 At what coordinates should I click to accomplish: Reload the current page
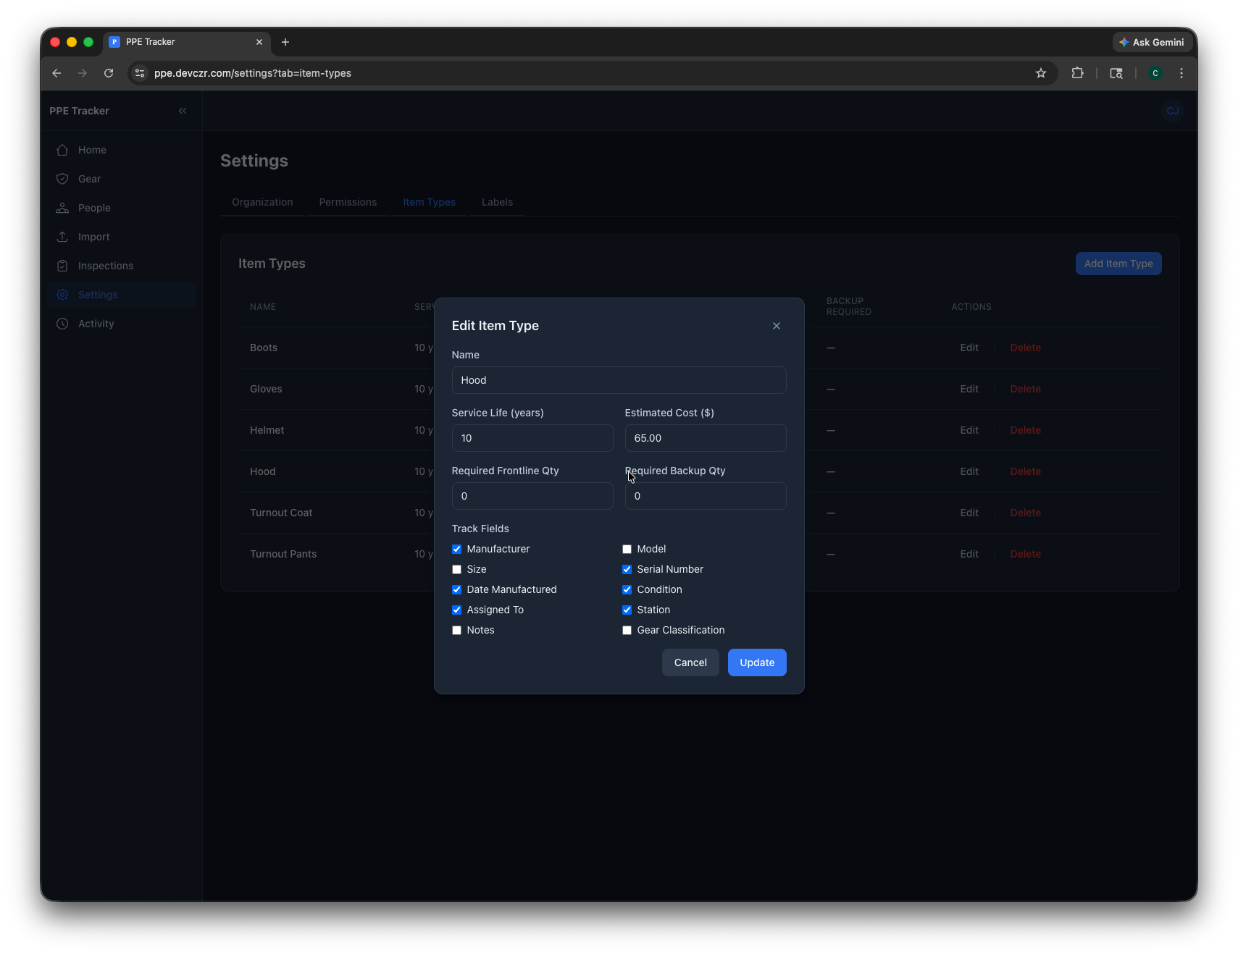pyautogui.click(x=109, y=73)
